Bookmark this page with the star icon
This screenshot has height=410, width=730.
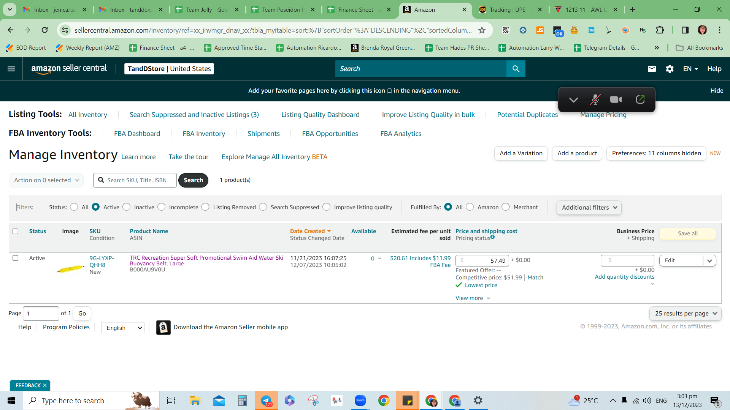[482, 30]
